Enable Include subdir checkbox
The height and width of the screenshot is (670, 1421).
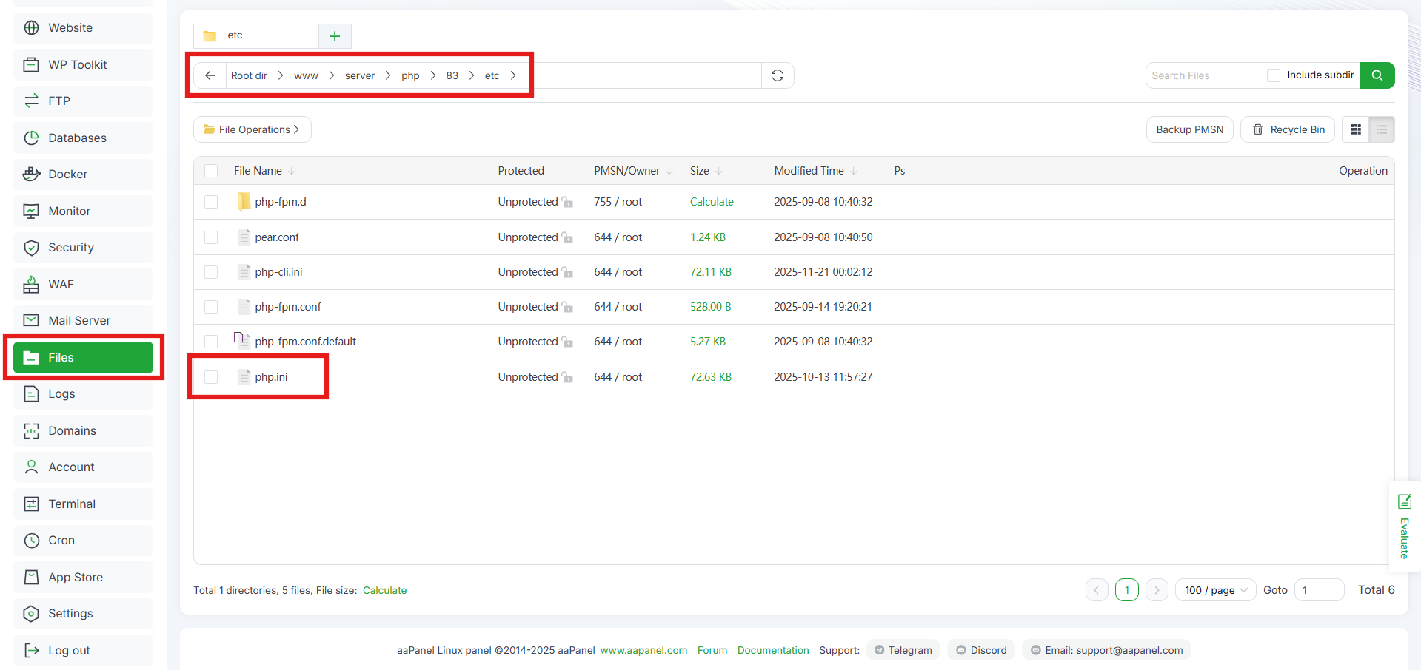click(x=1274, y=75)
